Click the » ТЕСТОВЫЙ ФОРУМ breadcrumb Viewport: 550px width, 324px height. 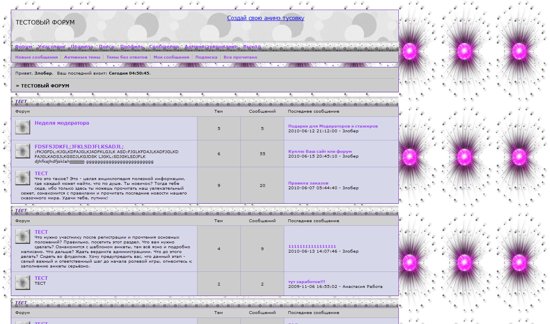coord(43,86)
